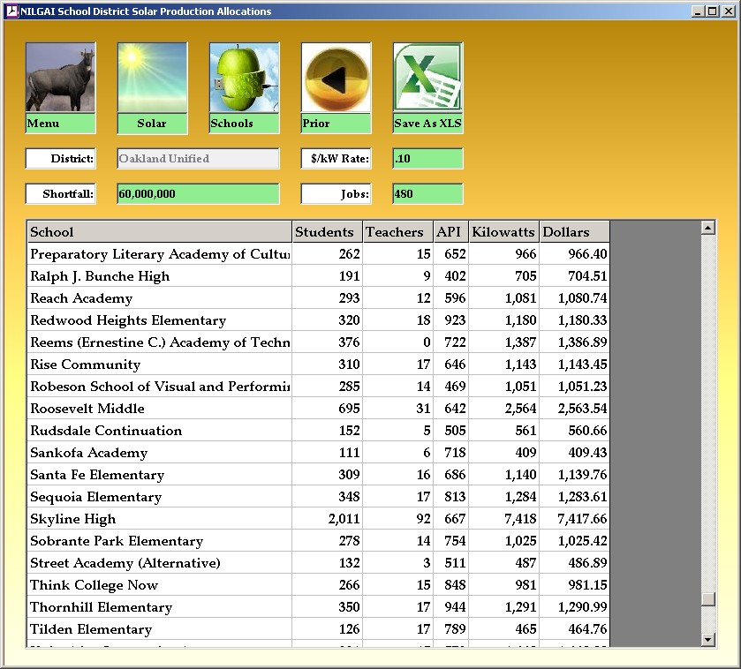741x669 pixels.
Task: Click the vertical scrollbar thumb of the table
Action: pyautogui.click(x=707, y=598)
